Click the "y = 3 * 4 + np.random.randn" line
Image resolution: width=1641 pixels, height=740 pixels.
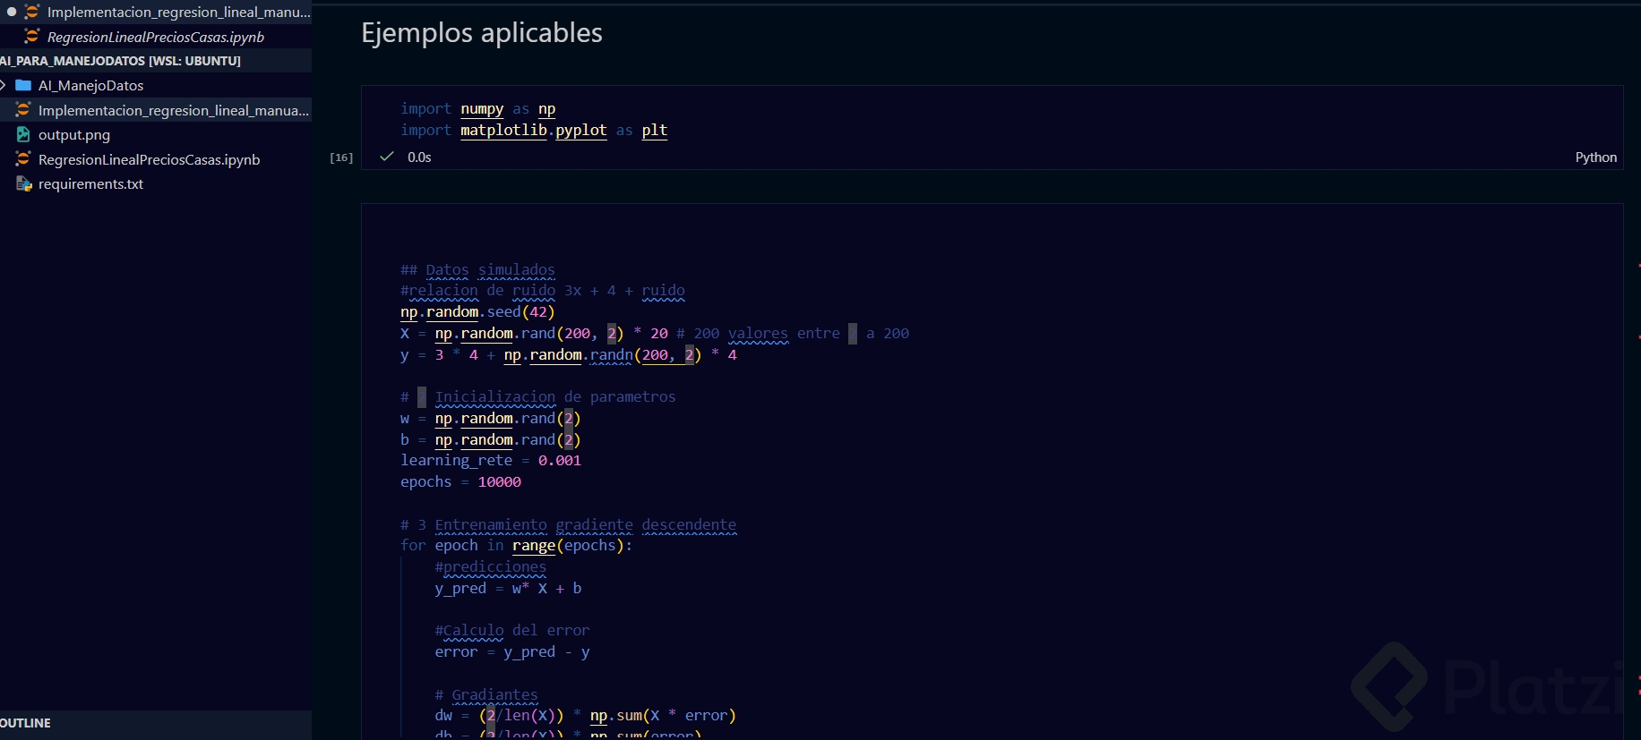[569, 354]
